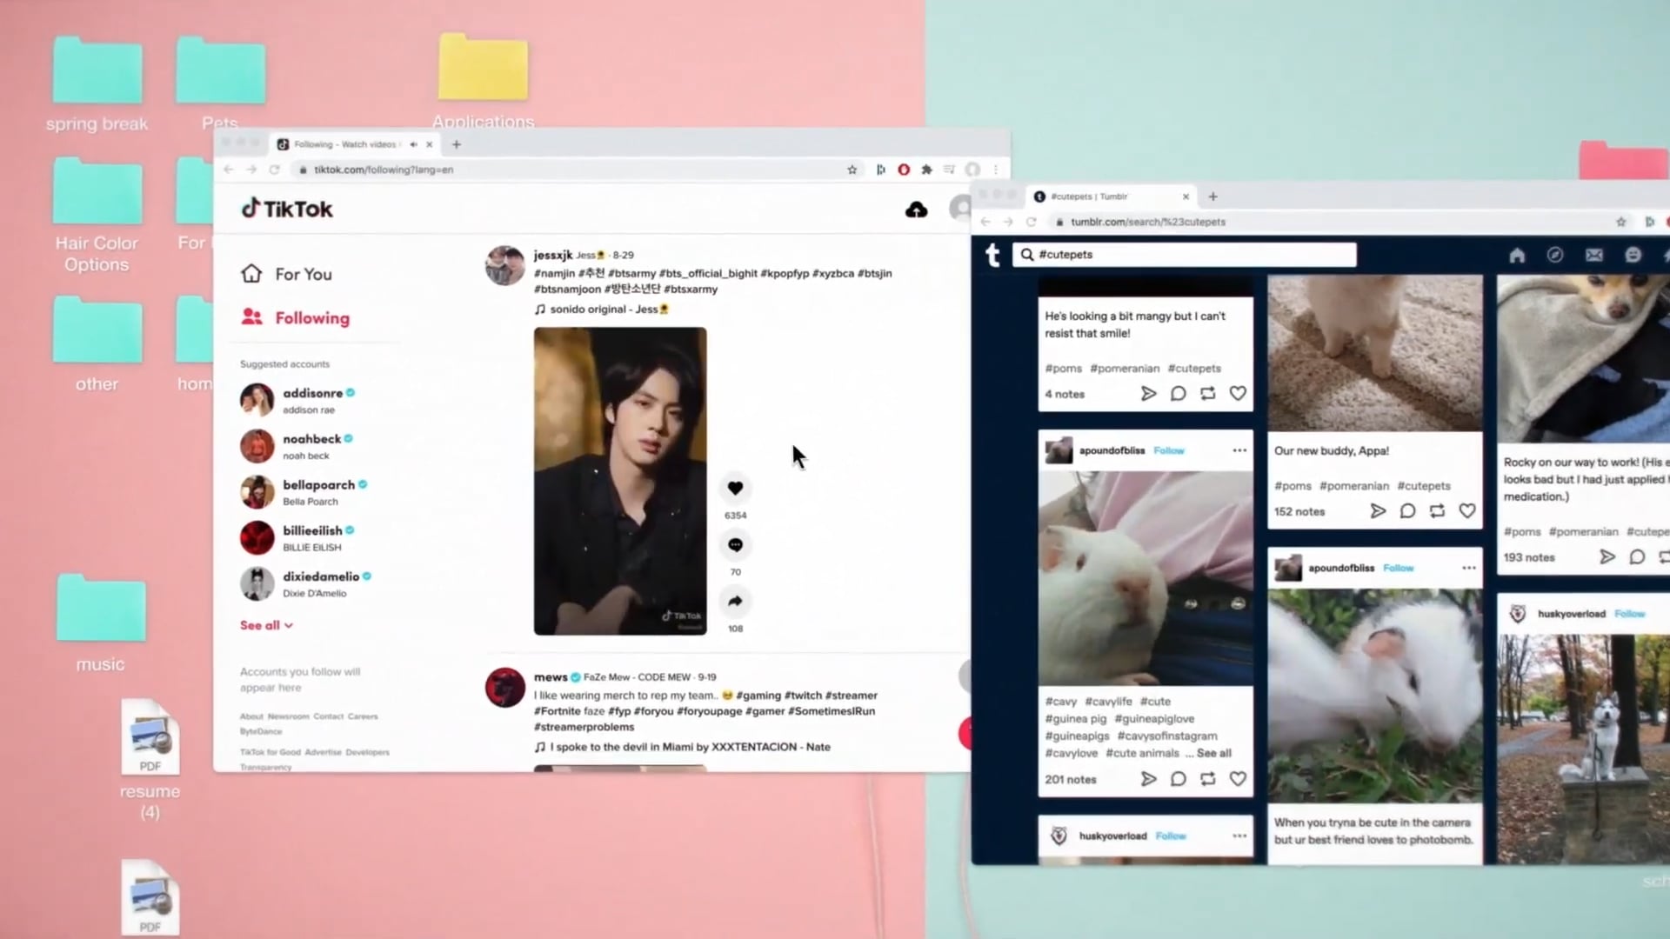Open the bellapoarch suggested account
Viewport: 1670px width, 939px height.
coord(304,492)
